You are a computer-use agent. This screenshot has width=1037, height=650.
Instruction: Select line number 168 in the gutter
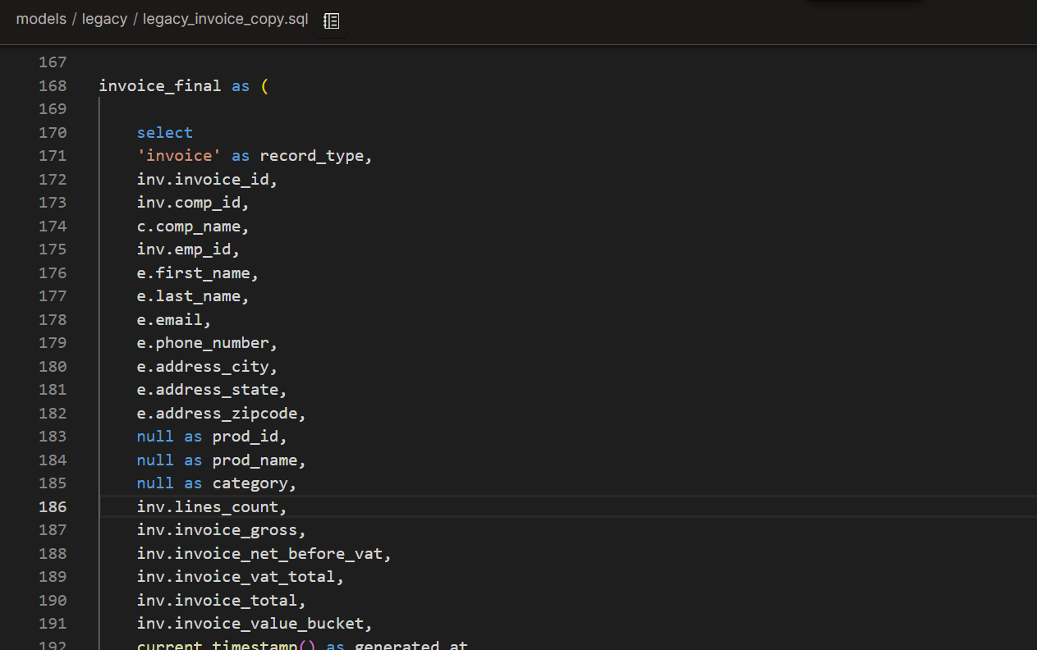(x=53, y=85)
